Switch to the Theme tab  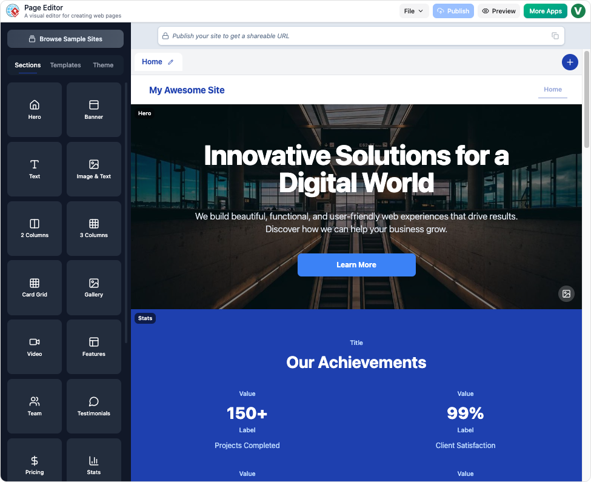[x=103, y=65]
